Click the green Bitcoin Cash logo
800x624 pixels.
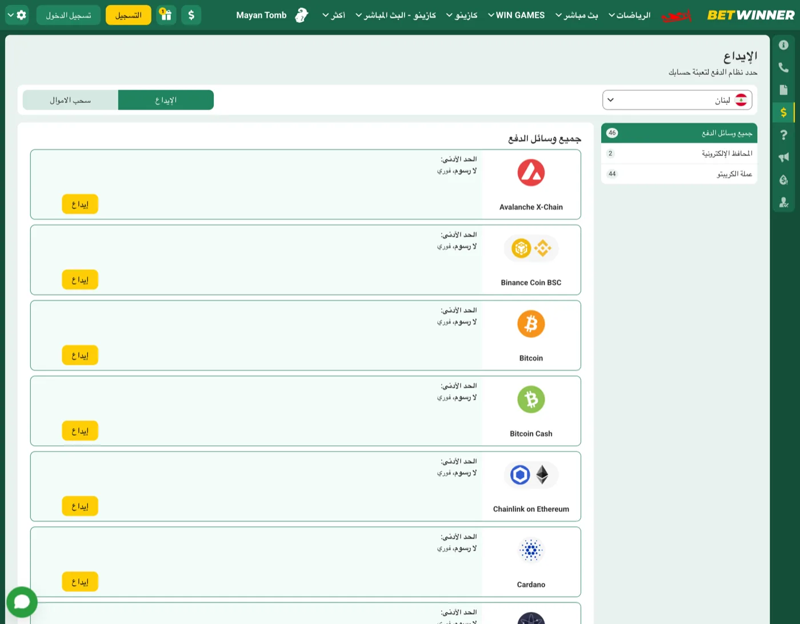coord(531,399)
